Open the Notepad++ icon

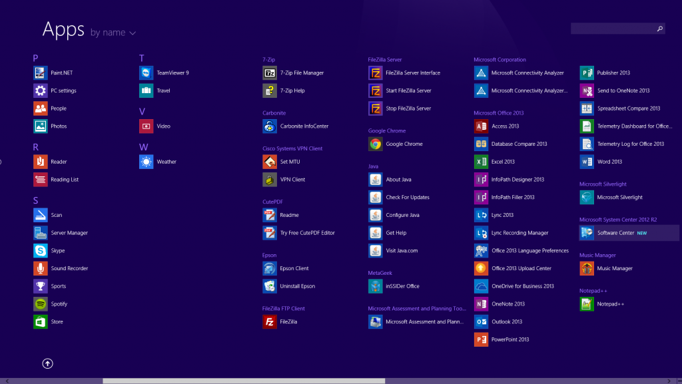coord(587,304)
